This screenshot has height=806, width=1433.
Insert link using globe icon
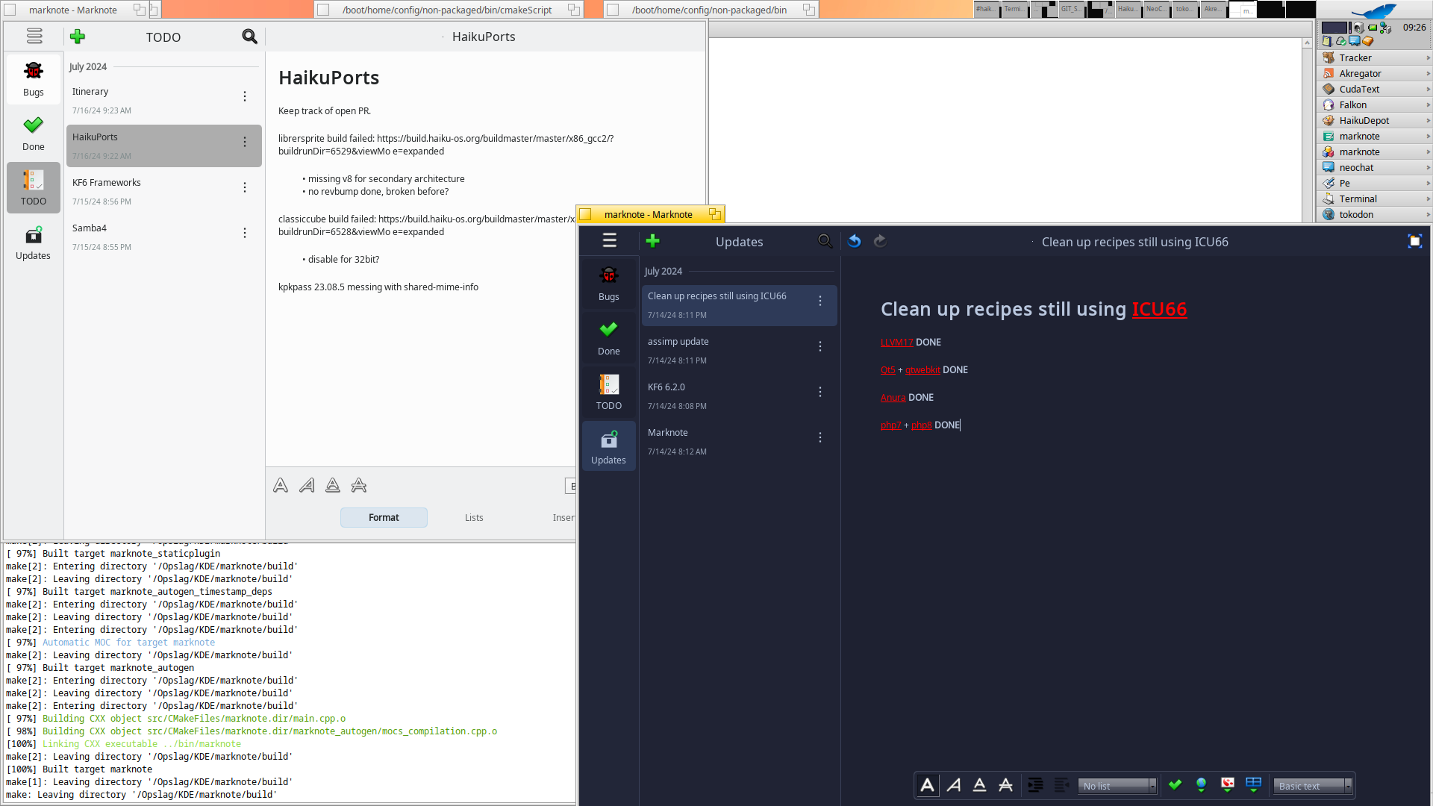[x=1202, y=785]
